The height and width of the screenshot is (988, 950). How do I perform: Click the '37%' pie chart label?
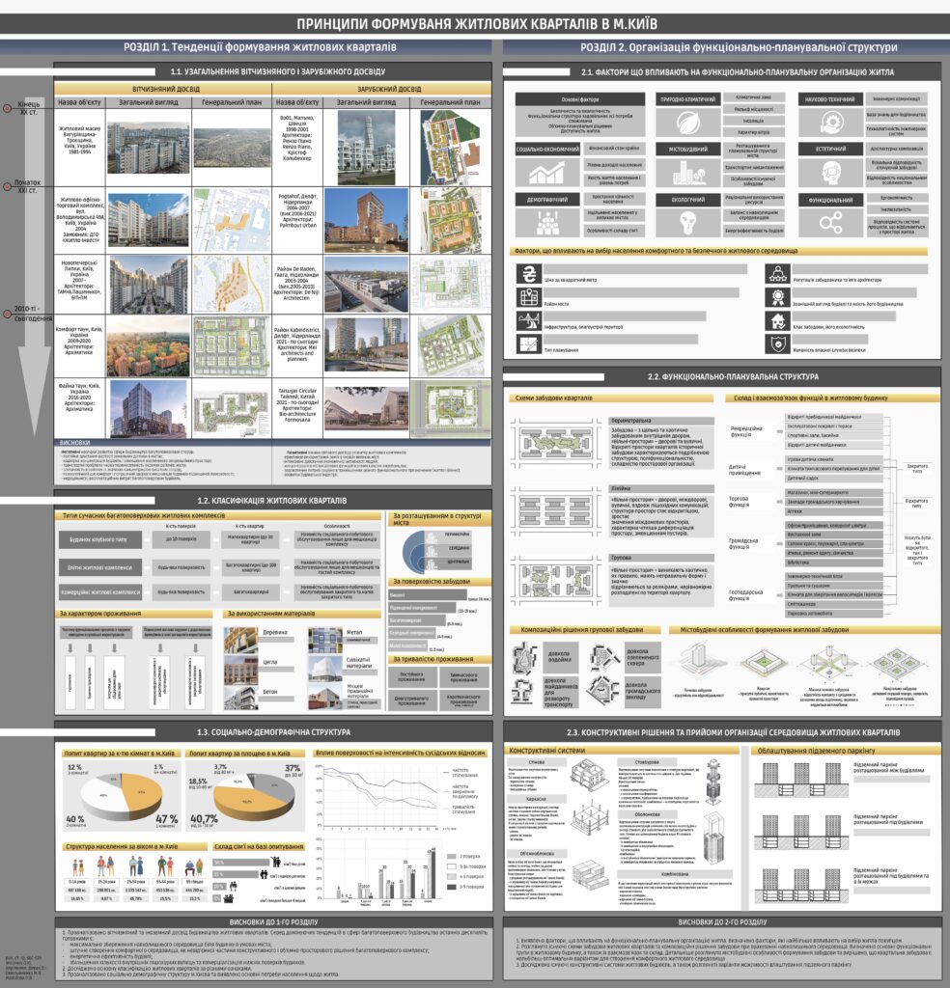pyautogui.click(x=293, y=767)
